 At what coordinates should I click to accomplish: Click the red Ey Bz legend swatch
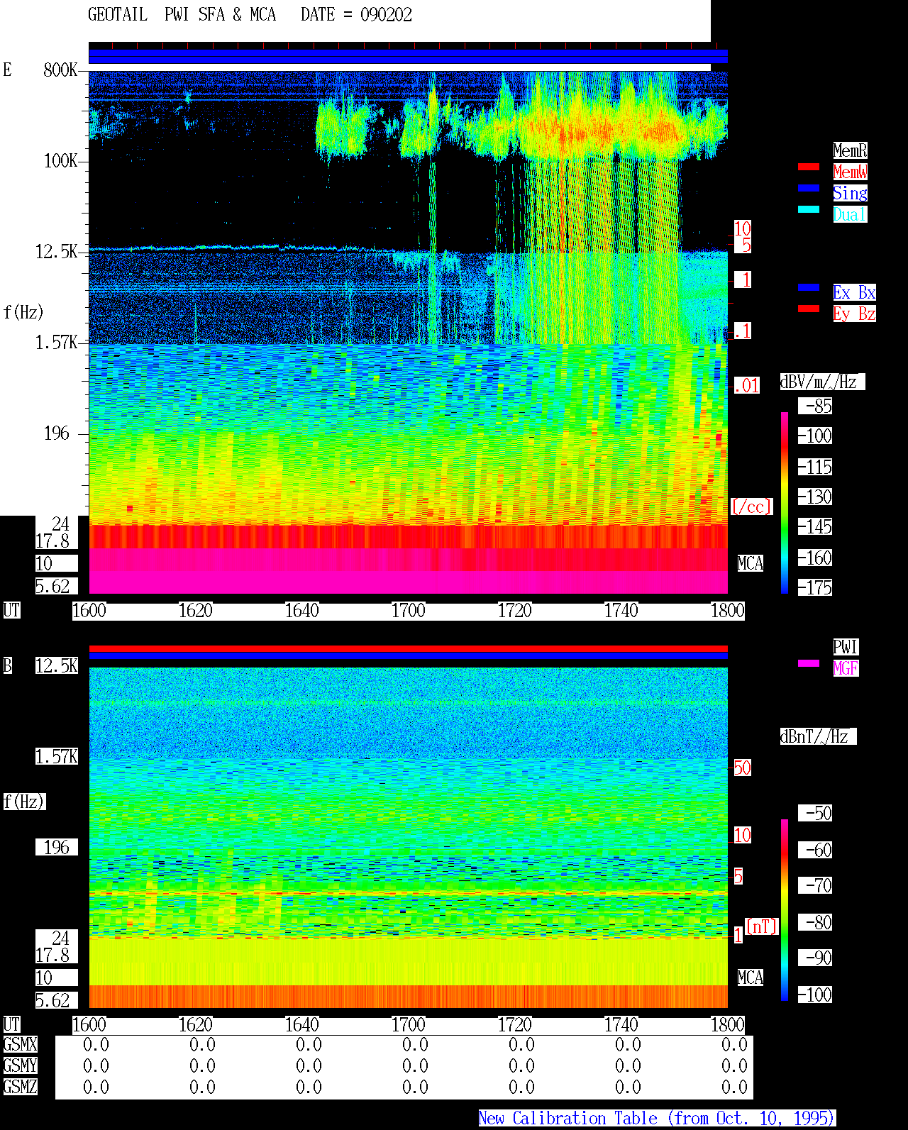click(809, 309)
